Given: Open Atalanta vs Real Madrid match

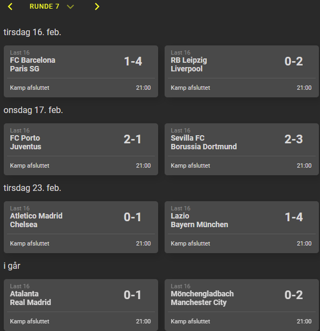Looking at the screenshot, I should pyautogui.click(x=81, y=305).
